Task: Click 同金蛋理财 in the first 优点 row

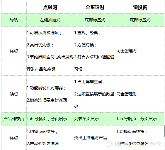Action: tap(127, 51)
